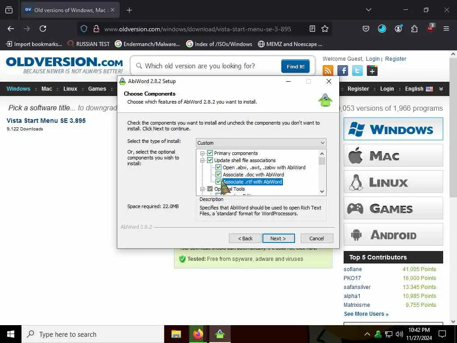457x343 pixels.
Task: Open the English language selector
Action: [x=419, y=89]
